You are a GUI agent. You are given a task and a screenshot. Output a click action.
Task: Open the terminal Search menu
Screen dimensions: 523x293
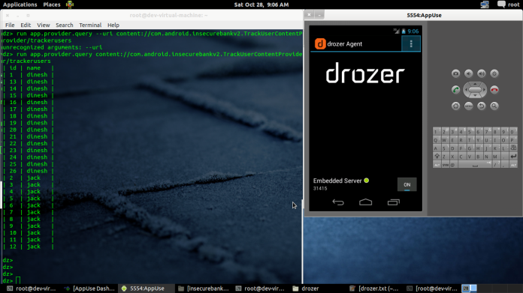[x=65, y=25]
